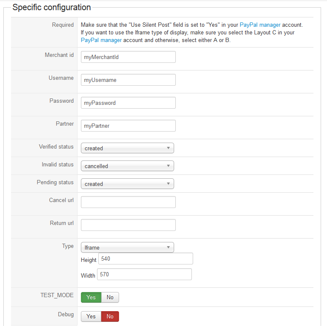The width and height of the screenshot is (327, 326).
Task: Enable Debug with the Yes button
Action: click(x=91, y=316)
